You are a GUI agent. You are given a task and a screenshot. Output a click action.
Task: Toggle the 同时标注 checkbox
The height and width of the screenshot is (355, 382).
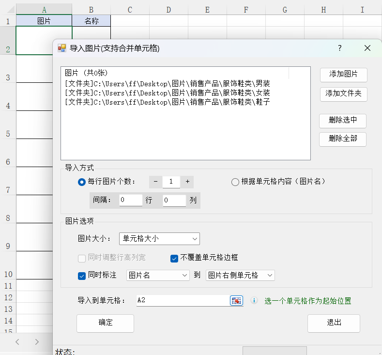pyautogui.click(x=82, y=276)
